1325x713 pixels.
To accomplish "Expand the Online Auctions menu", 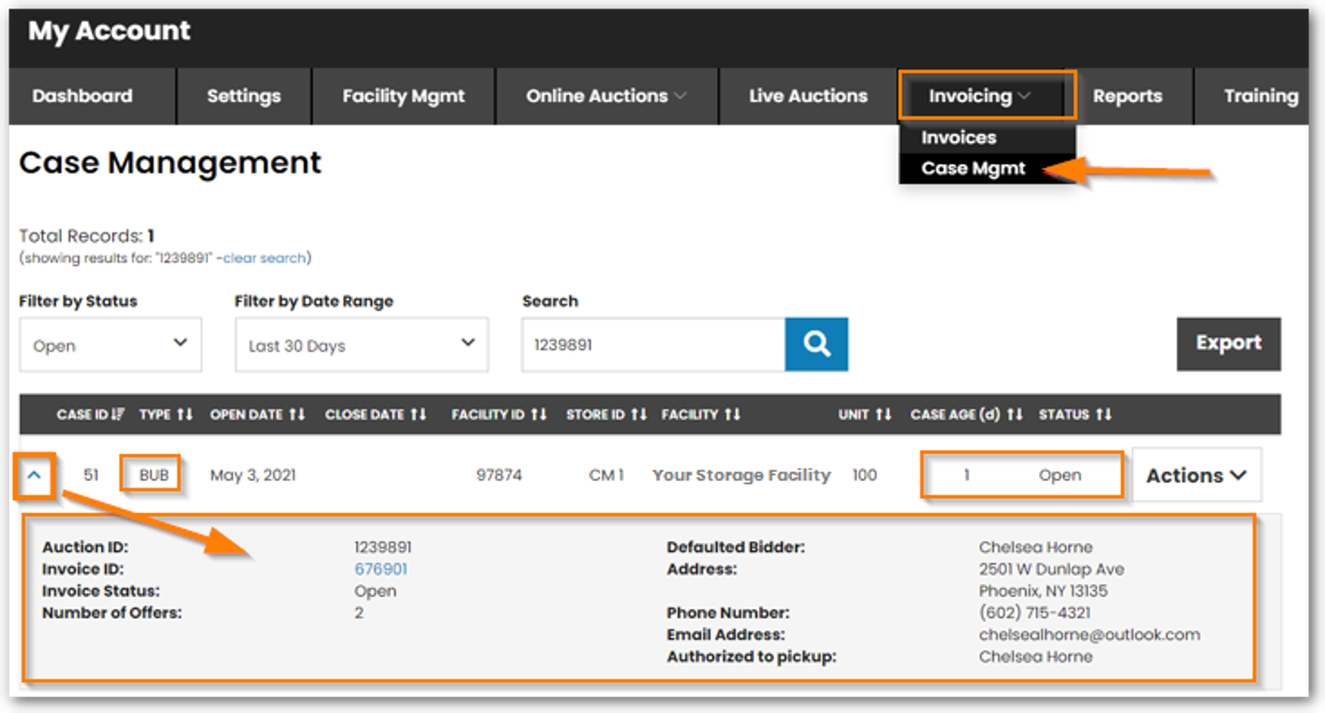I will tap(606, 96).
